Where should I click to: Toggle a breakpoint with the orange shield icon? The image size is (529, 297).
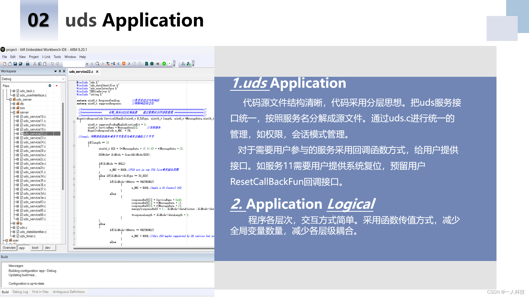tap(124, 64)
